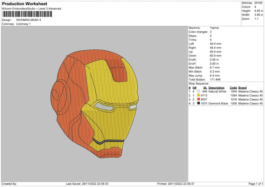The image size is (265, 187).
Task: Click the 'Color changes:' label
Action: click(x=198, y=32)
